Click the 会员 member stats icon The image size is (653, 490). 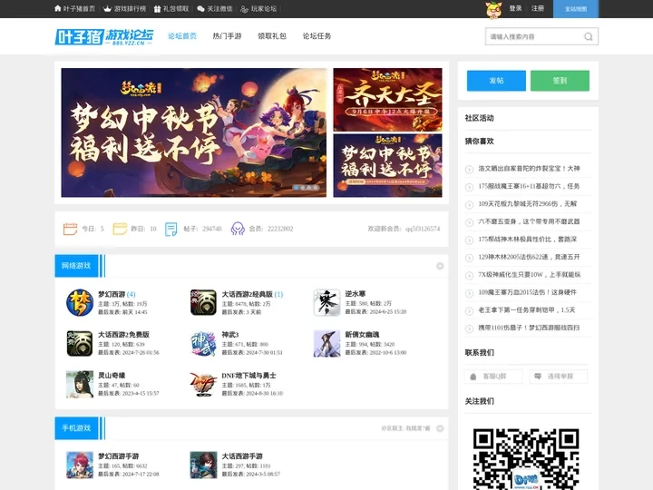(238, 229)
